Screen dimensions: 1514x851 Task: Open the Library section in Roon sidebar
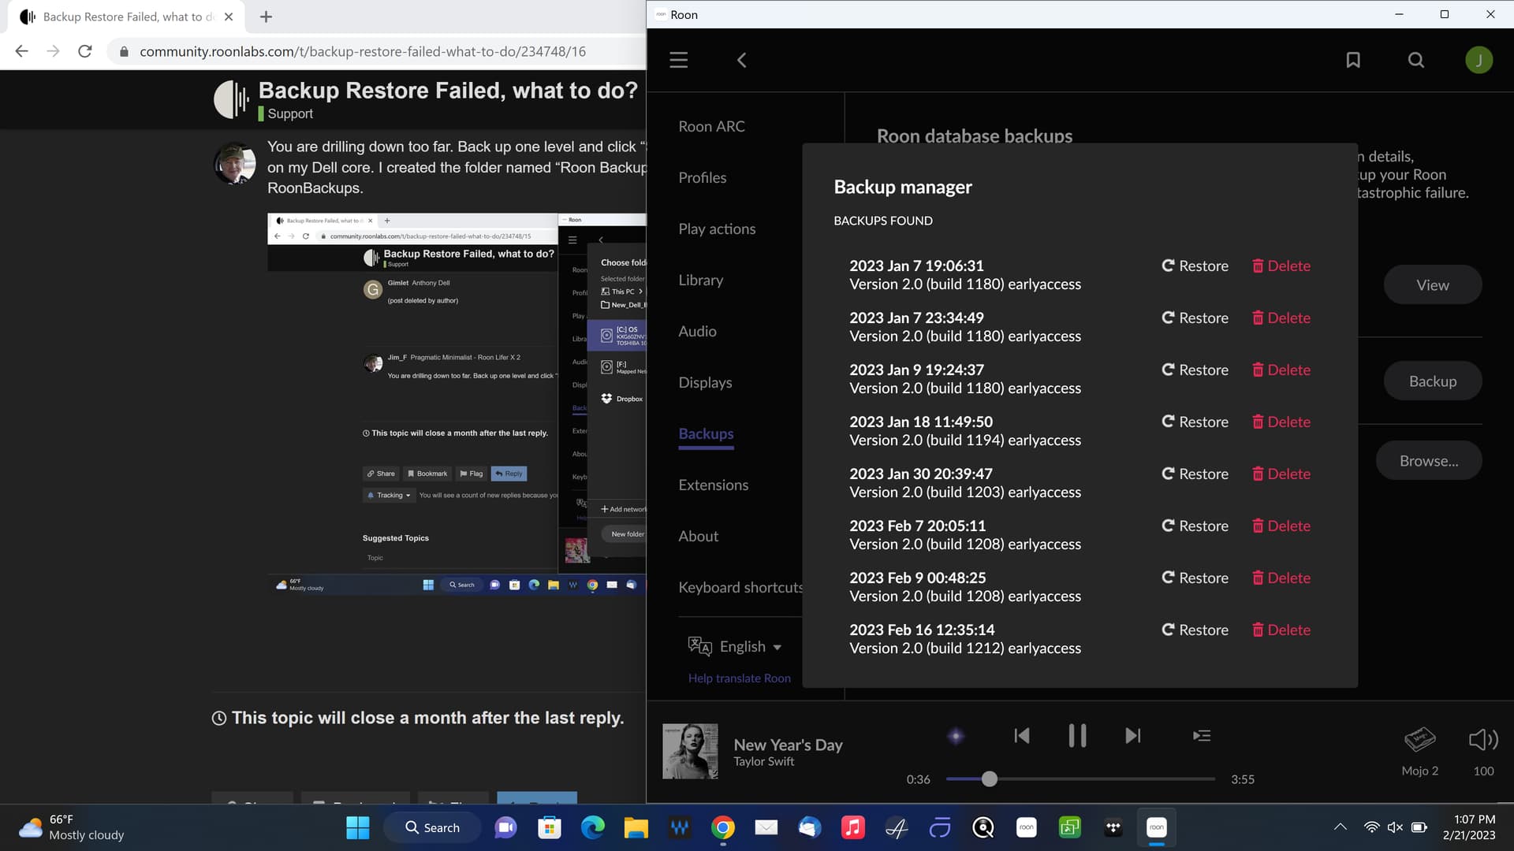(701, 280)
